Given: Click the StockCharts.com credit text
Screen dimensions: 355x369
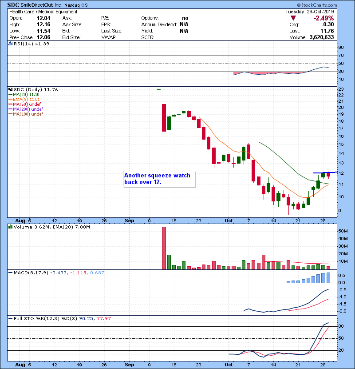Looking at the screenshot, I should 317,5.
